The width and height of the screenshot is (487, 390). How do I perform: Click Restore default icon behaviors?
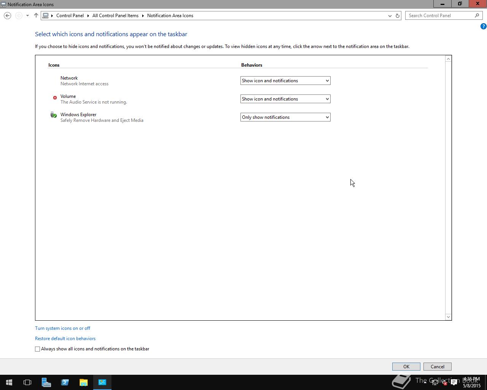pos(65,339)
